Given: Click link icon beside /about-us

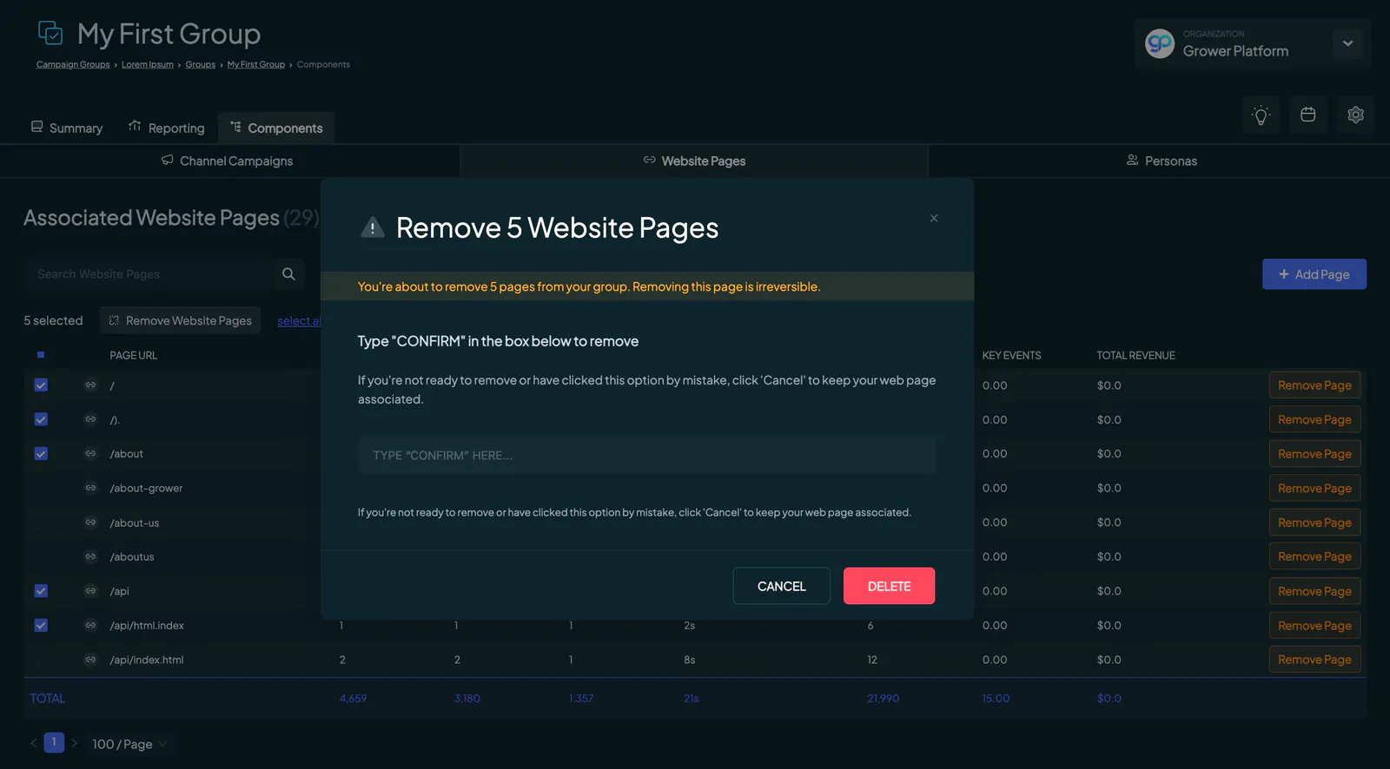Looking at the screenshot, I should 90,523.
